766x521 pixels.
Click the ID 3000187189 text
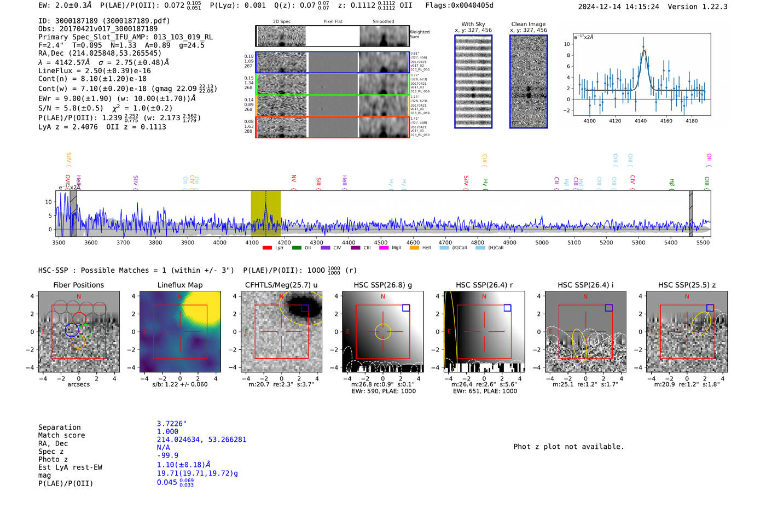(x=104, y=21)
